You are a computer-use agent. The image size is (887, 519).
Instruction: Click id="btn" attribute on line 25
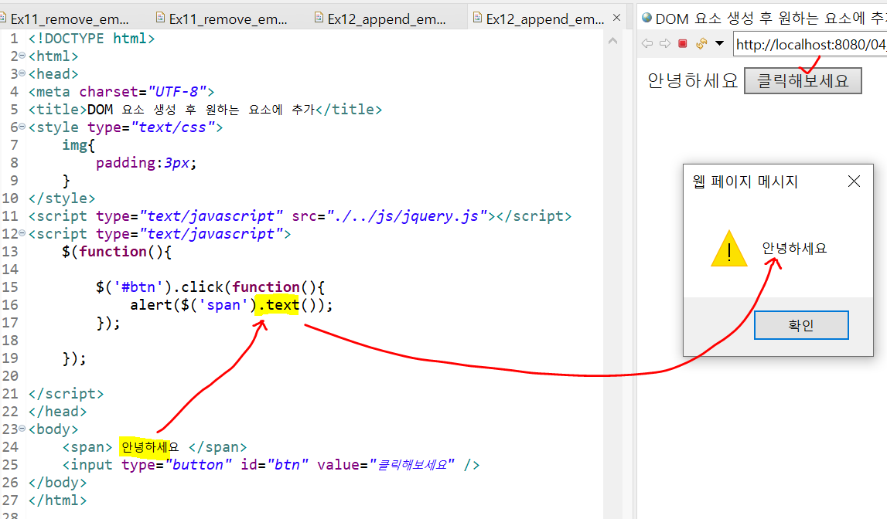click(x=275, y=465)
